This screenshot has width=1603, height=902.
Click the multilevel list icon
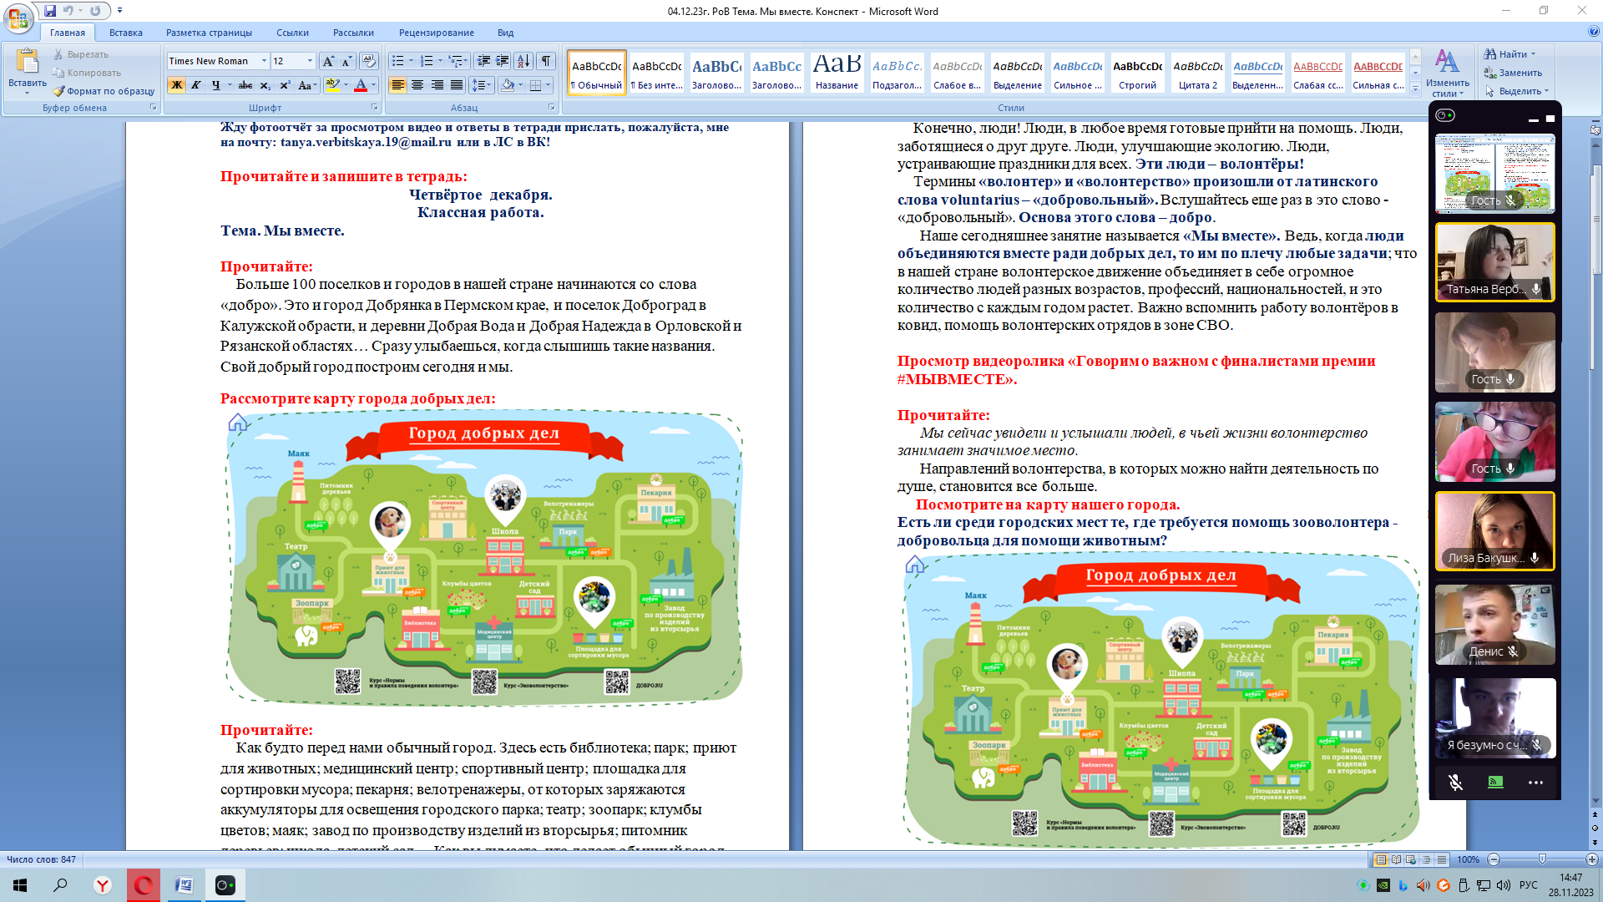456,61
